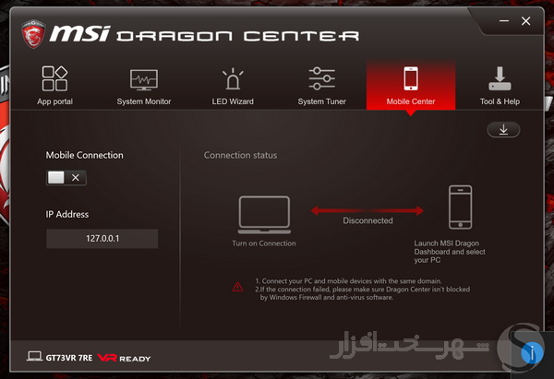Click the MSI dragon shield logo
The width and height of the screenshot is (554, 379).
point(33,34)
